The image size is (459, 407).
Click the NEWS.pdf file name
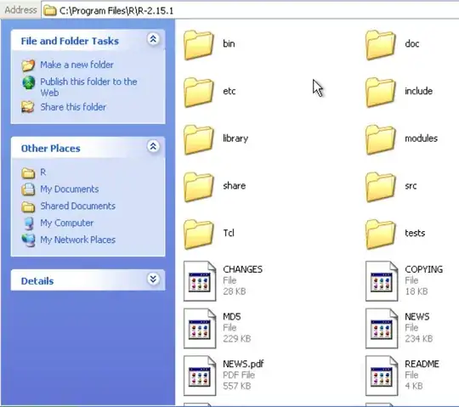point(243,364)
